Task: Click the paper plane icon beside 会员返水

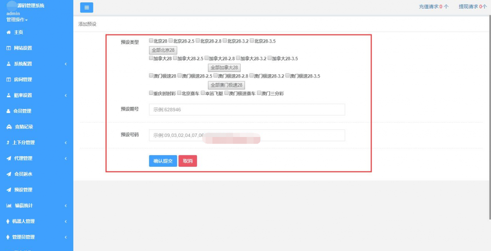Action: 9,174
